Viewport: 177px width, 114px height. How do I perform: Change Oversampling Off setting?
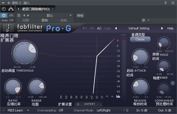coord(61,110)
